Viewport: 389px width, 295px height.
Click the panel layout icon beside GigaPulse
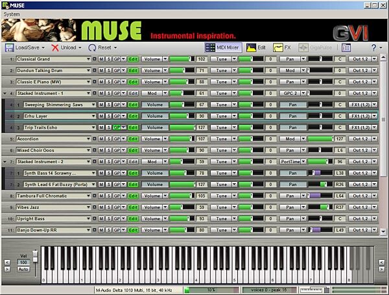click(346, 47)
